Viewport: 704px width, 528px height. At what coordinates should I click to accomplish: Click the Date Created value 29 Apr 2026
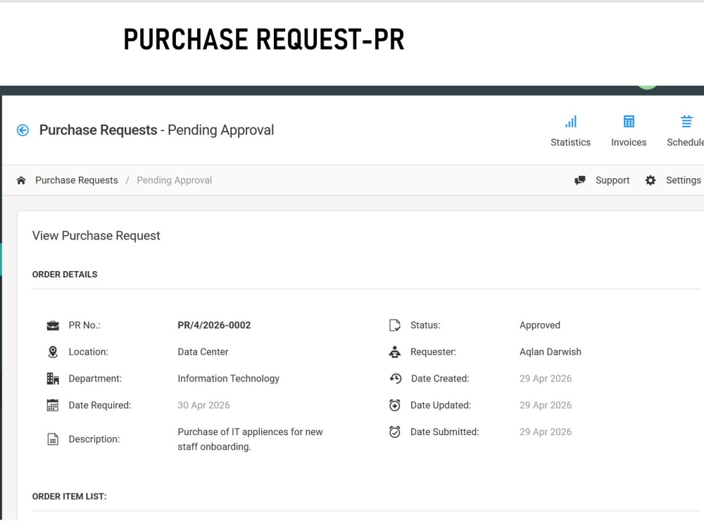point(546,379)
